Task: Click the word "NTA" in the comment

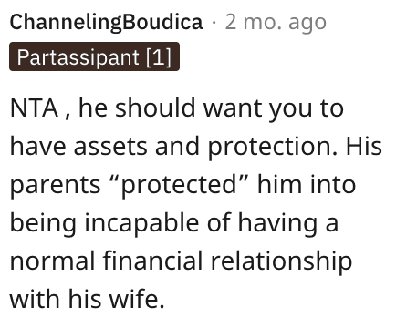Action: 34,108
